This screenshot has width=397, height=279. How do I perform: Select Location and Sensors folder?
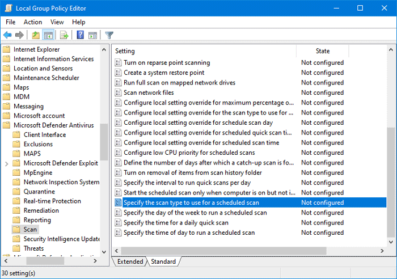(43, 69)
